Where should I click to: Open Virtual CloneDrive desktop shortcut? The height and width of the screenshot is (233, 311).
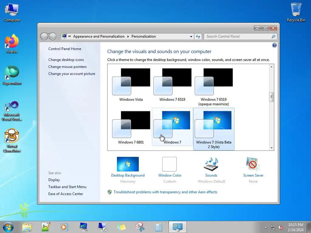(x=12, y=141)
